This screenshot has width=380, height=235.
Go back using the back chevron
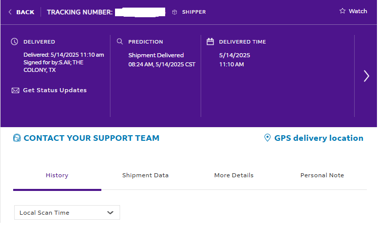point(10,12)
